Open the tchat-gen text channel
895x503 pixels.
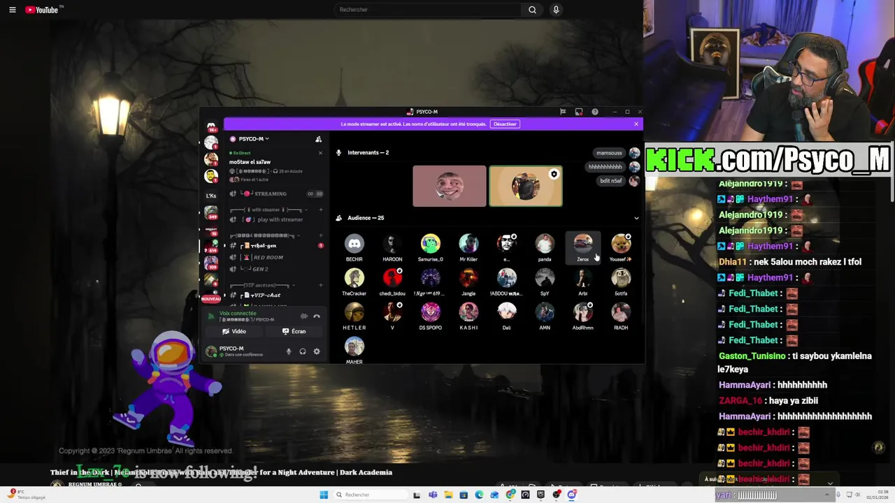pos(276,245)
